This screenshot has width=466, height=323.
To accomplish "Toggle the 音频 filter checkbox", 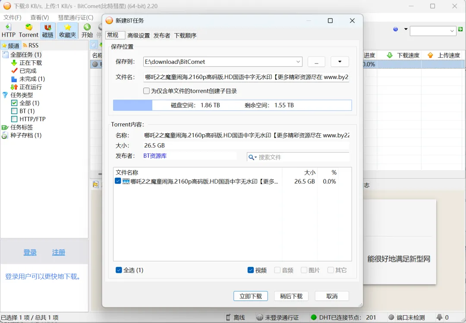I will click(x=277, y=270).
